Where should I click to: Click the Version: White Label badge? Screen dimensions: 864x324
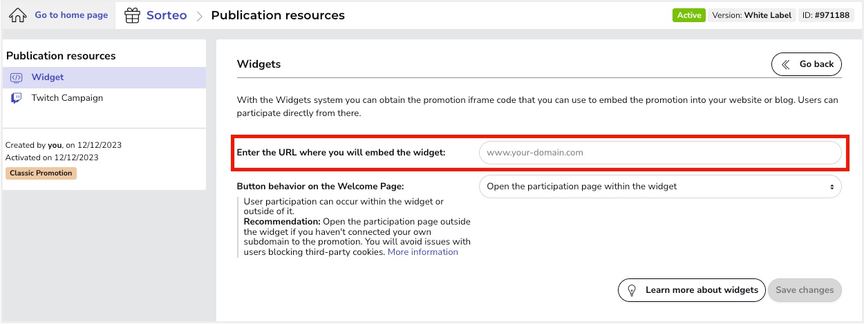751,15
